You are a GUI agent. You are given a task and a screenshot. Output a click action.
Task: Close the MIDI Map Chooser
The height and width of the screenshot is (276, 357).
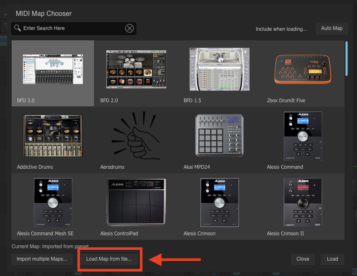(303, 259)
